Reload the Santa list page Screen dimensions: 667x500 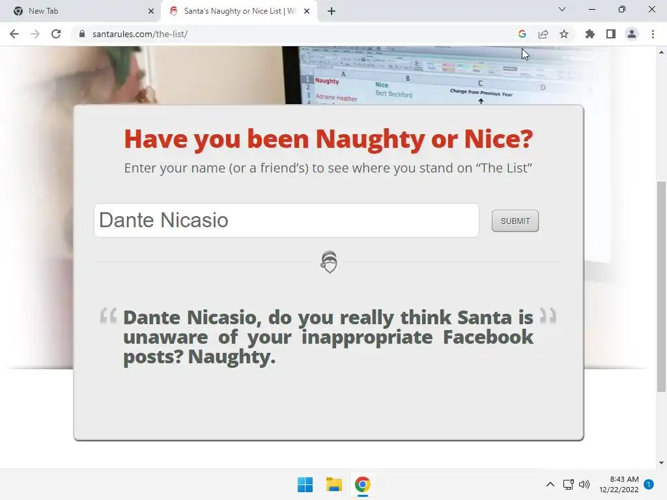pos(56,34)
